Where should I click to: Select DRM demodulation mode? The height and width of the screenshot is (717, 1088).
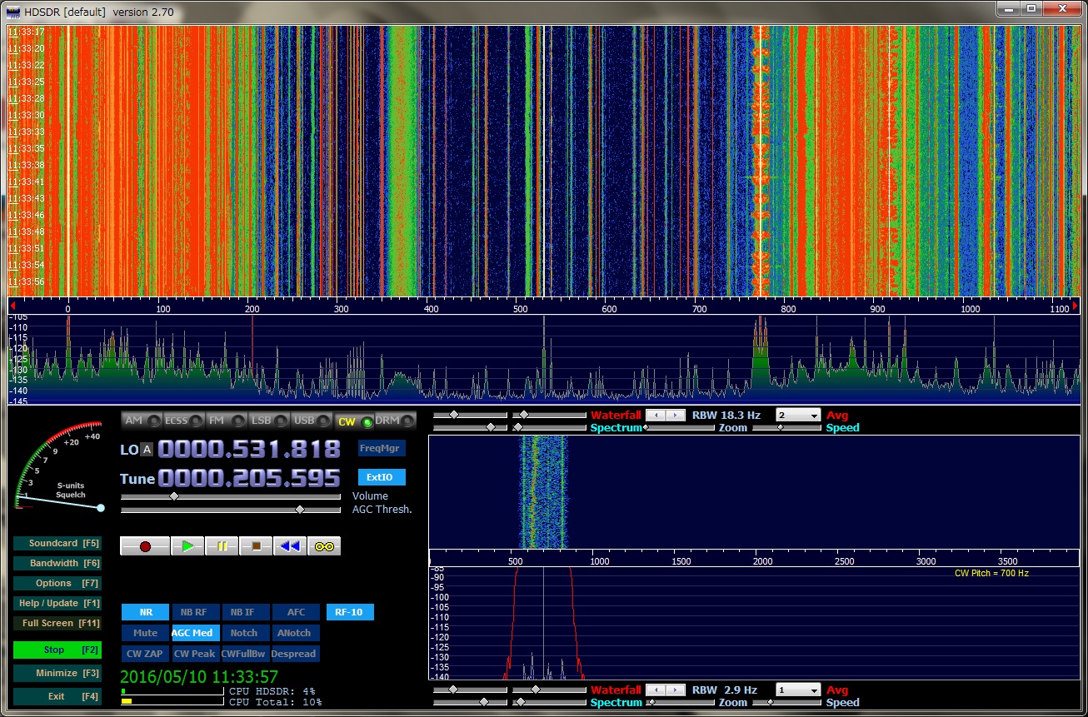396,421
